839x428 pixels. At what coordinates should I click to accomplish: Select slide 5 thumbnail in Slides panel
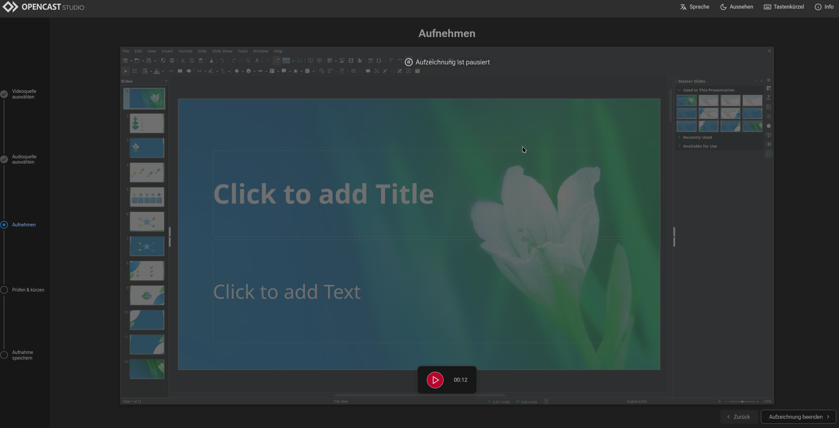tap(147, 197)
